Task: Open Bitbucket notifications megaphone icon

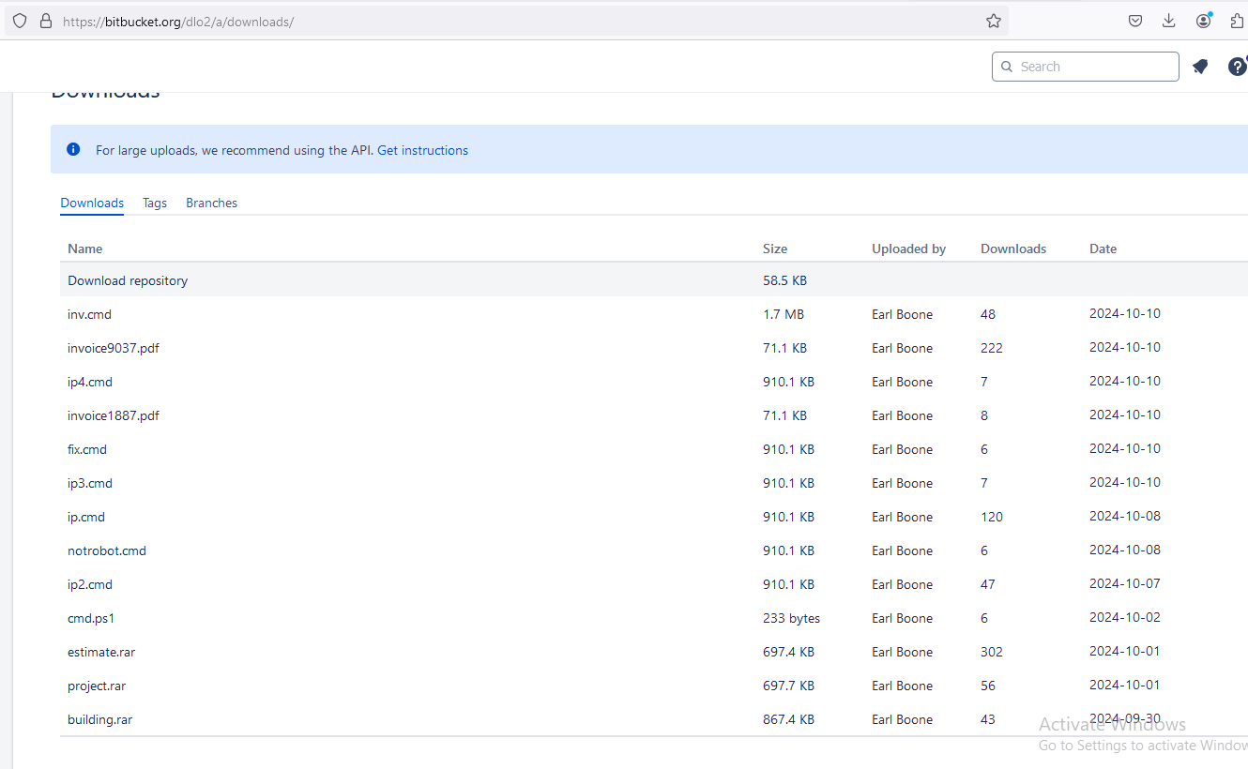Action: [1200, 67]
